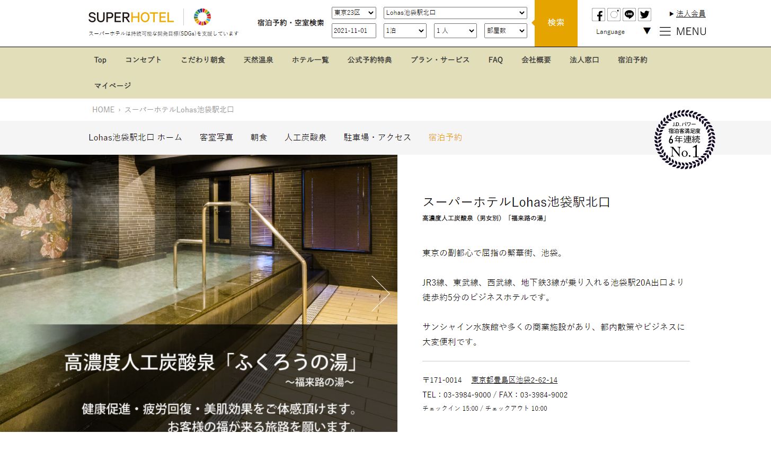Go to HOME breadcrumb link
Viewport: 771px width, 460px height.
(x=103, y=110)
